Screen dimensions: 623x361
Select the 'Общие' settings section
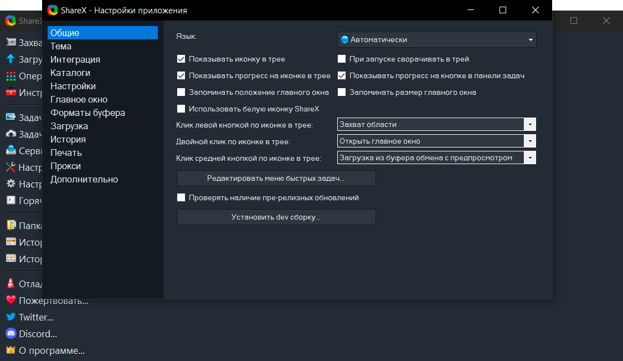(x=102, y=33)
